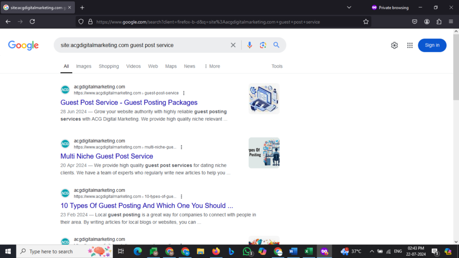The width and height of the screenshot is (459, 258).
Task: Open the Save to Pocket icon
Action: (x=415, y=21)
